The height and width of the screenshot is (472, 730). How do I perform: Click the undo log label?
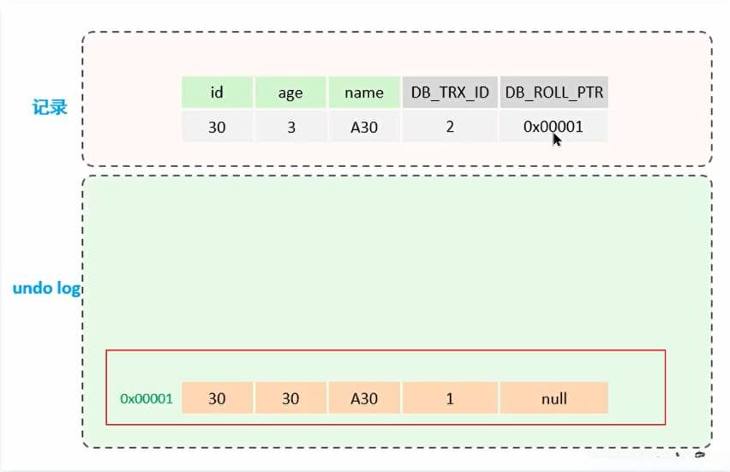pyautogui.click(x=46, y=288)
